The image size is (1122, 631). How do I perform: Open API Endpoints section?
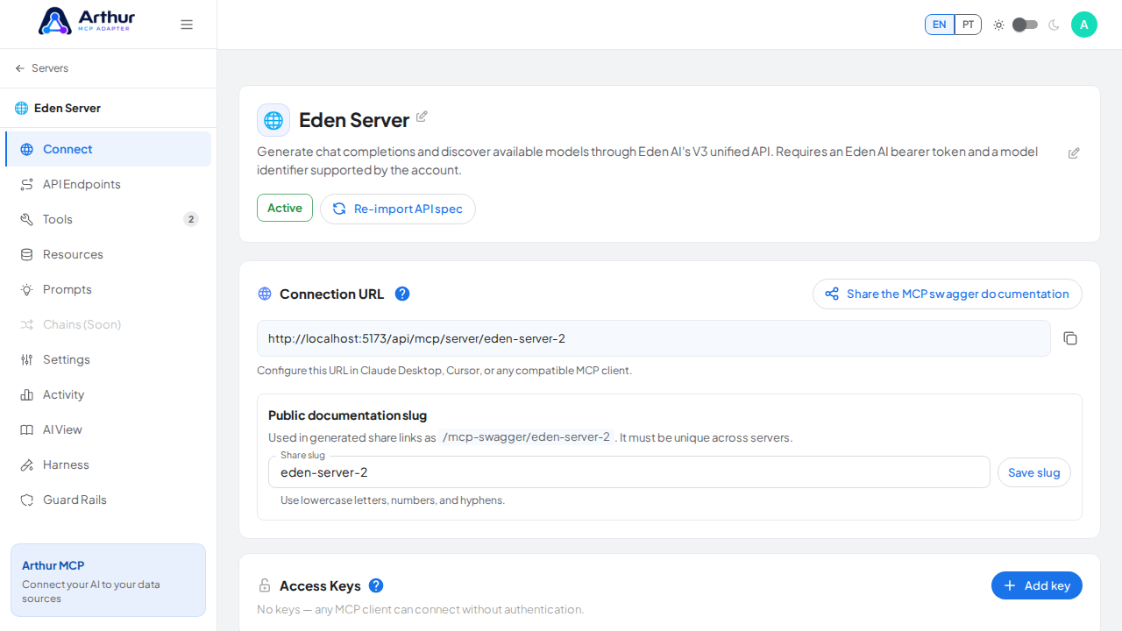coord(108,184)
